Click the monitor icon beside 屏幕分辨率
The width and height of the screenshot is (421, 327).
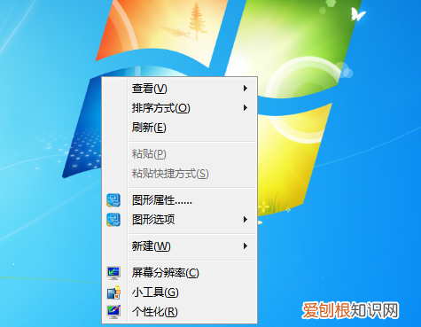click(x=113, y=273)
